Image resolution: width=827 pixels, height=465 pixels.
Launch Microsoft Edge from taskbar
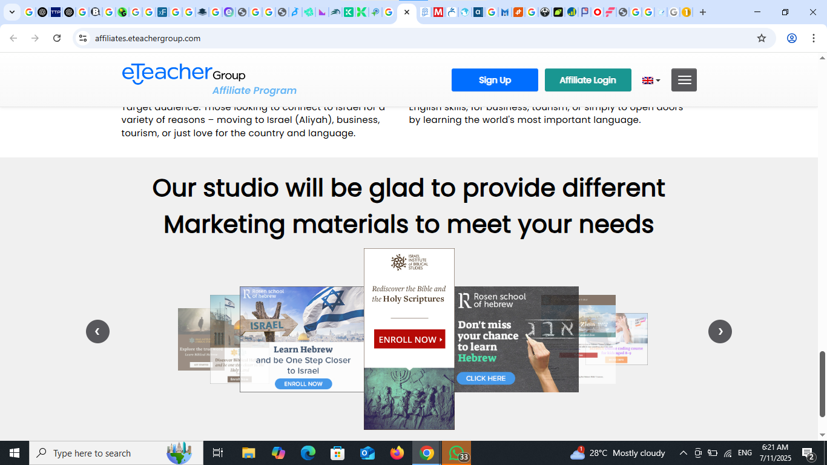(308, 453)
